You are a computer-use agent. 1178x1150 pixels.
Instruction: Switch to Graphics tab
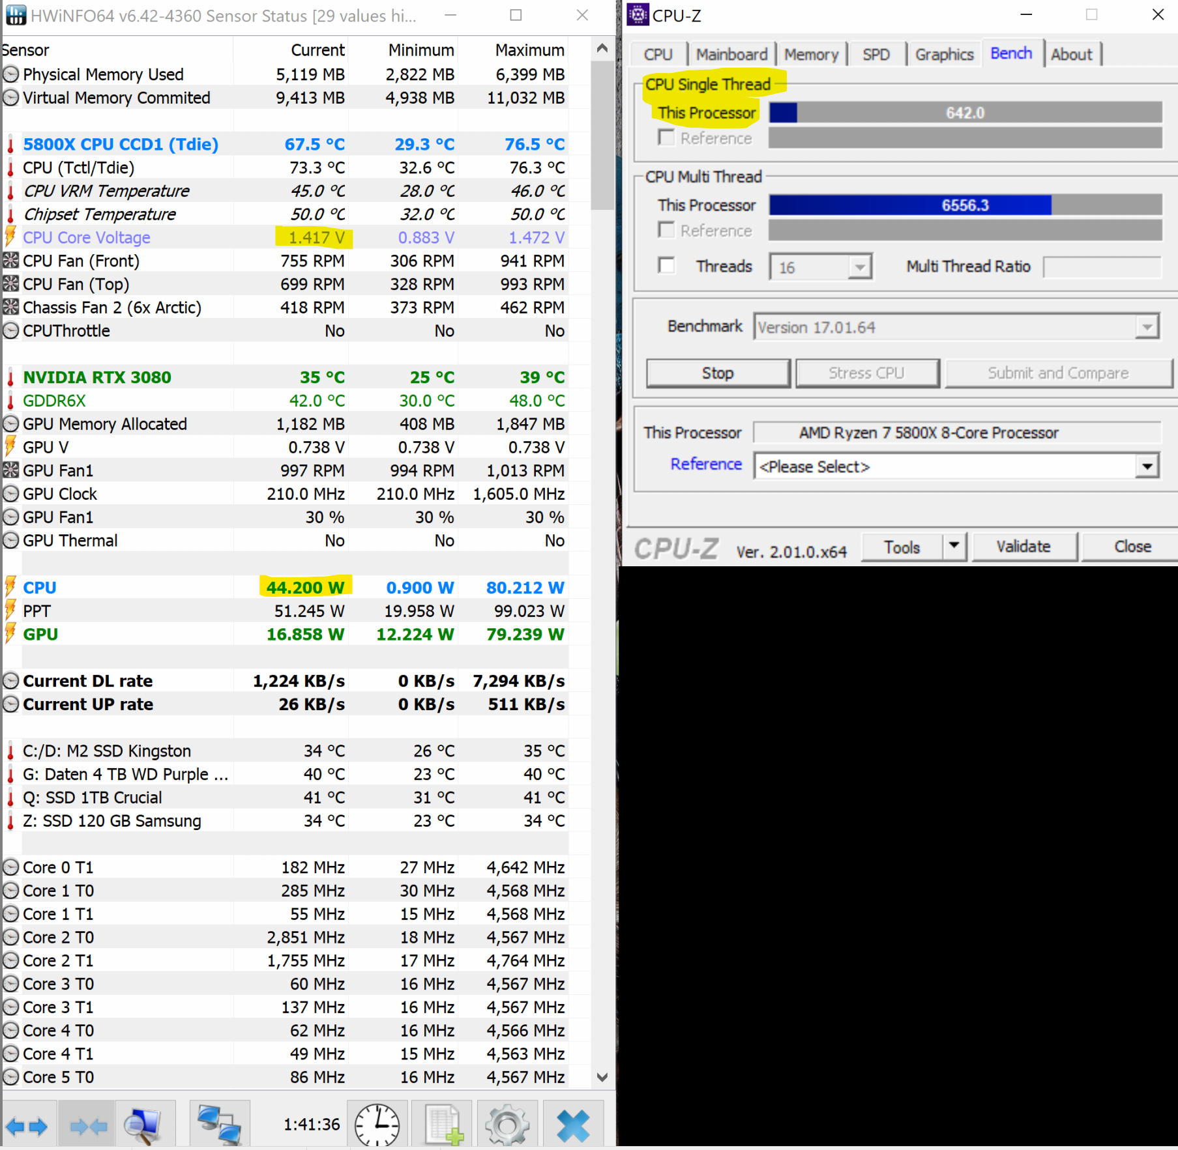pos(944,54)
